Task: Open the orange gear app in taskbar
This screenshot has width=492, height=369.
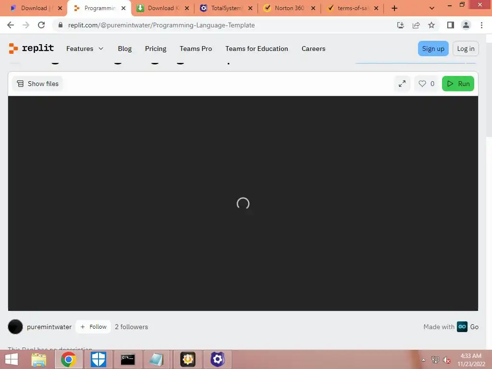Action: pos(188,359)
